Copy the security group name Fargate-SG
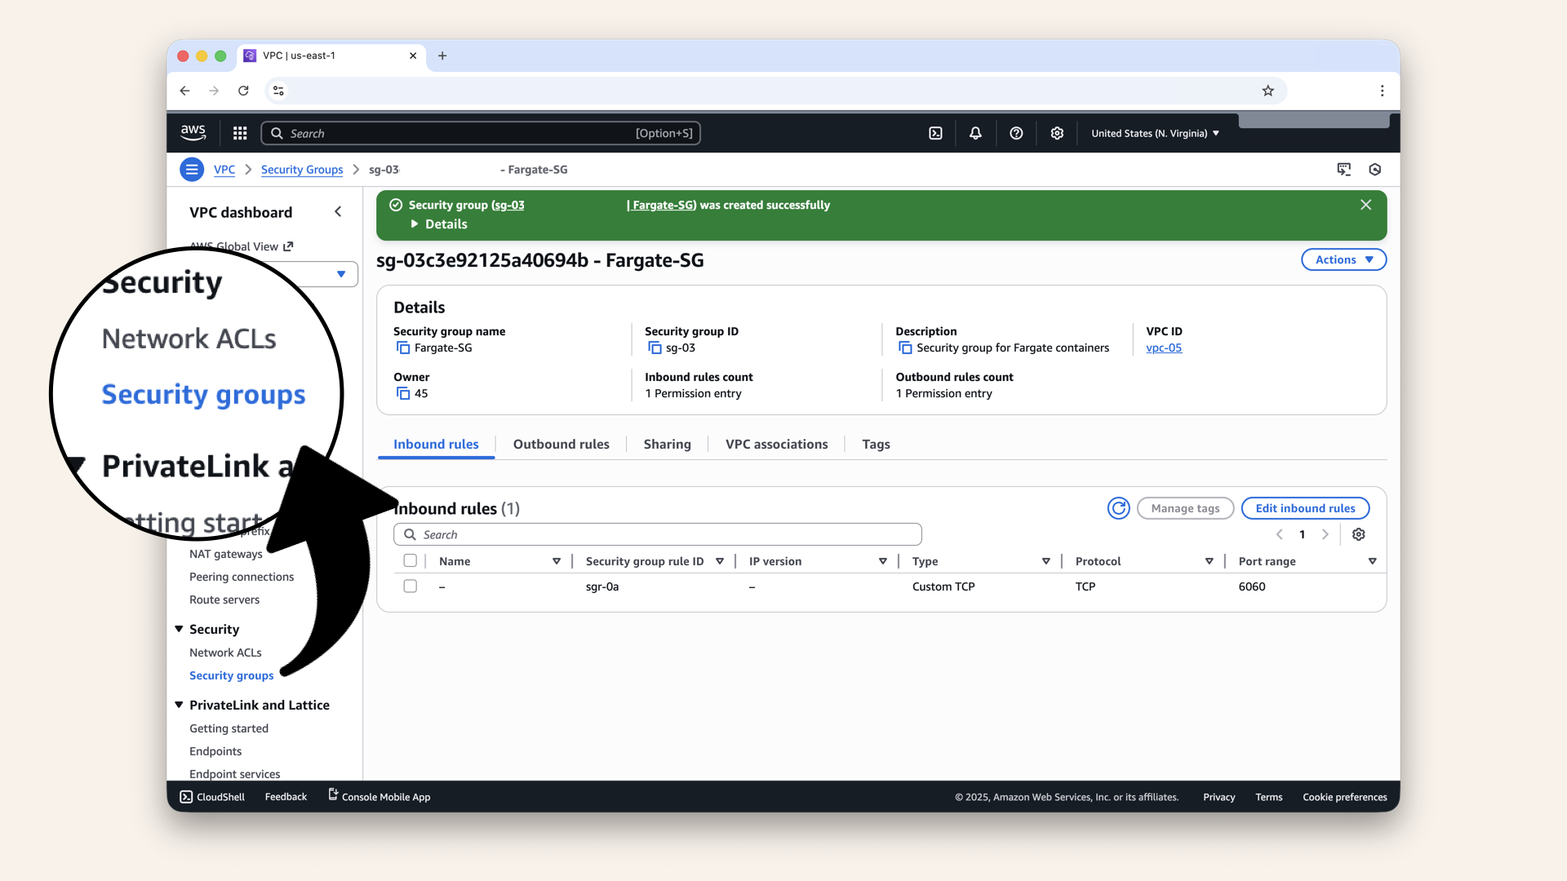The width and height of the screenshot is (1567, 881). coord(403,348)
